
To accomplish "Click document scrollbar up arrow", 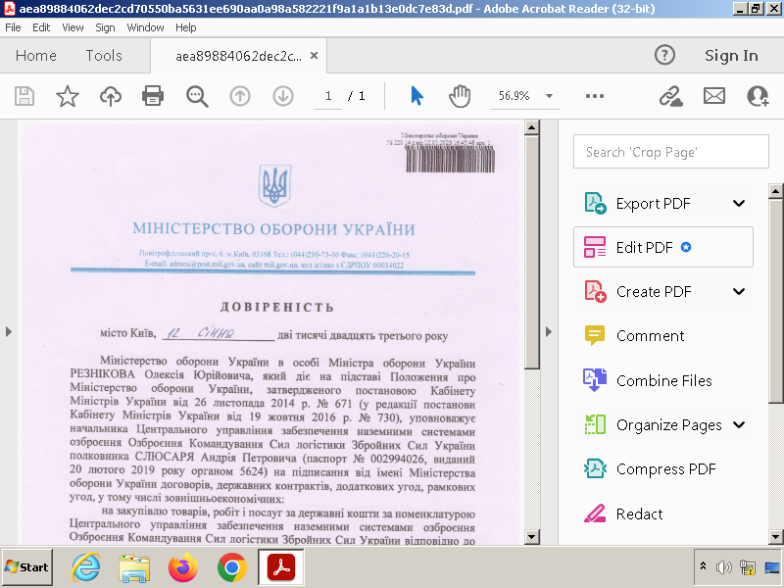I will pos(531,127).
